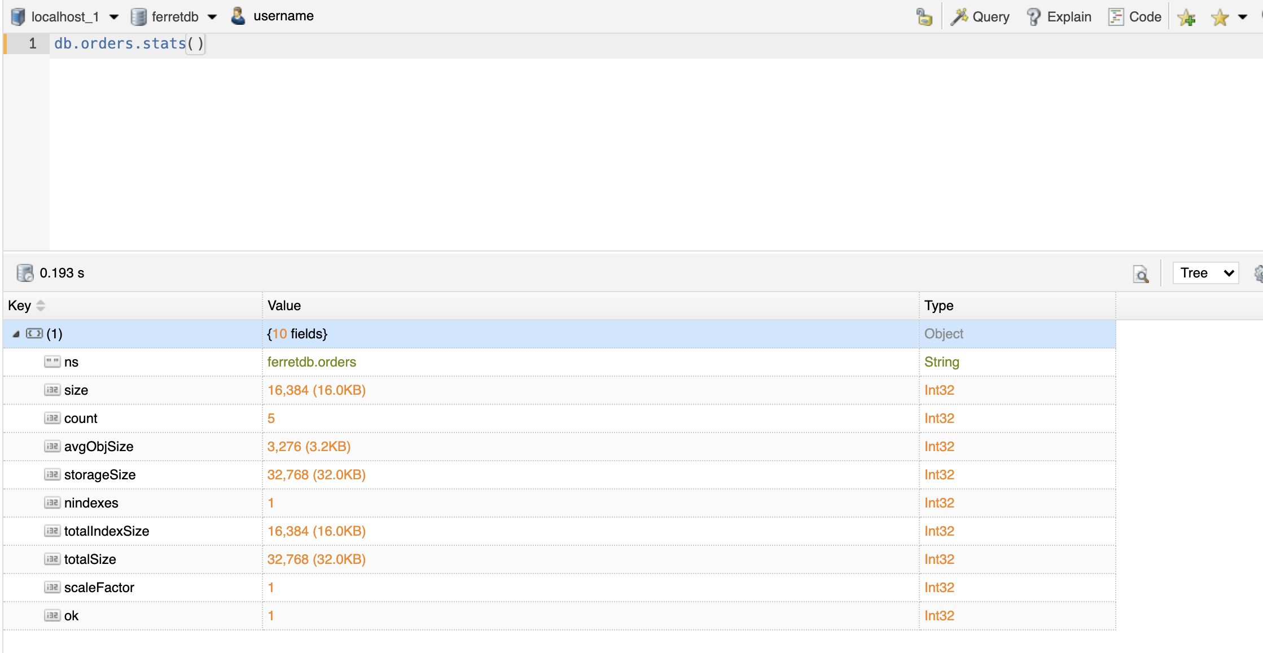The height and width of the screenshot is (653, 1263).
Task: Click the result search magnifier icon
Action: (1141, 274)
